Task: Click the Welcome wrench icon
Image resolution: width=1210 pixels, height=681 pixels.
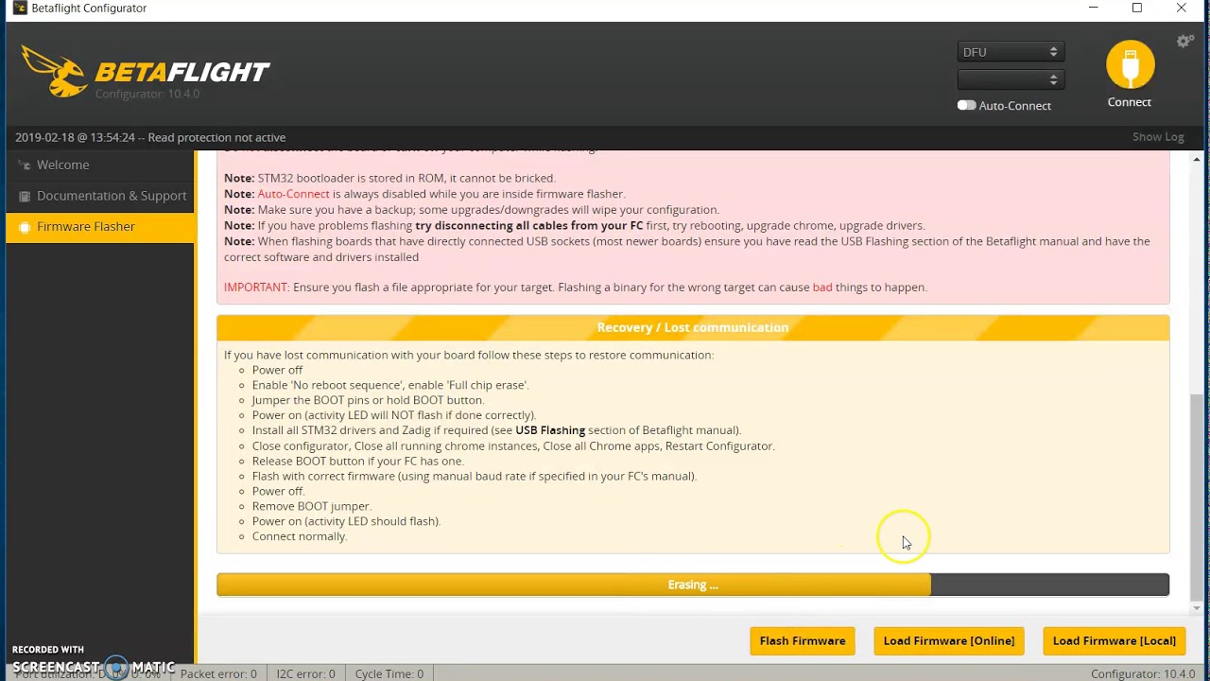Action: coord(25,166)
